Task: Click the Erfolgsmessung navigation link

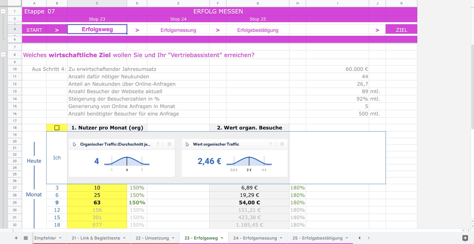Action: coord(178,30)
